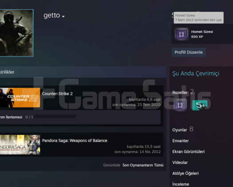
Task: Click the Pandora Saga game banner
Action: pos(20,145)
